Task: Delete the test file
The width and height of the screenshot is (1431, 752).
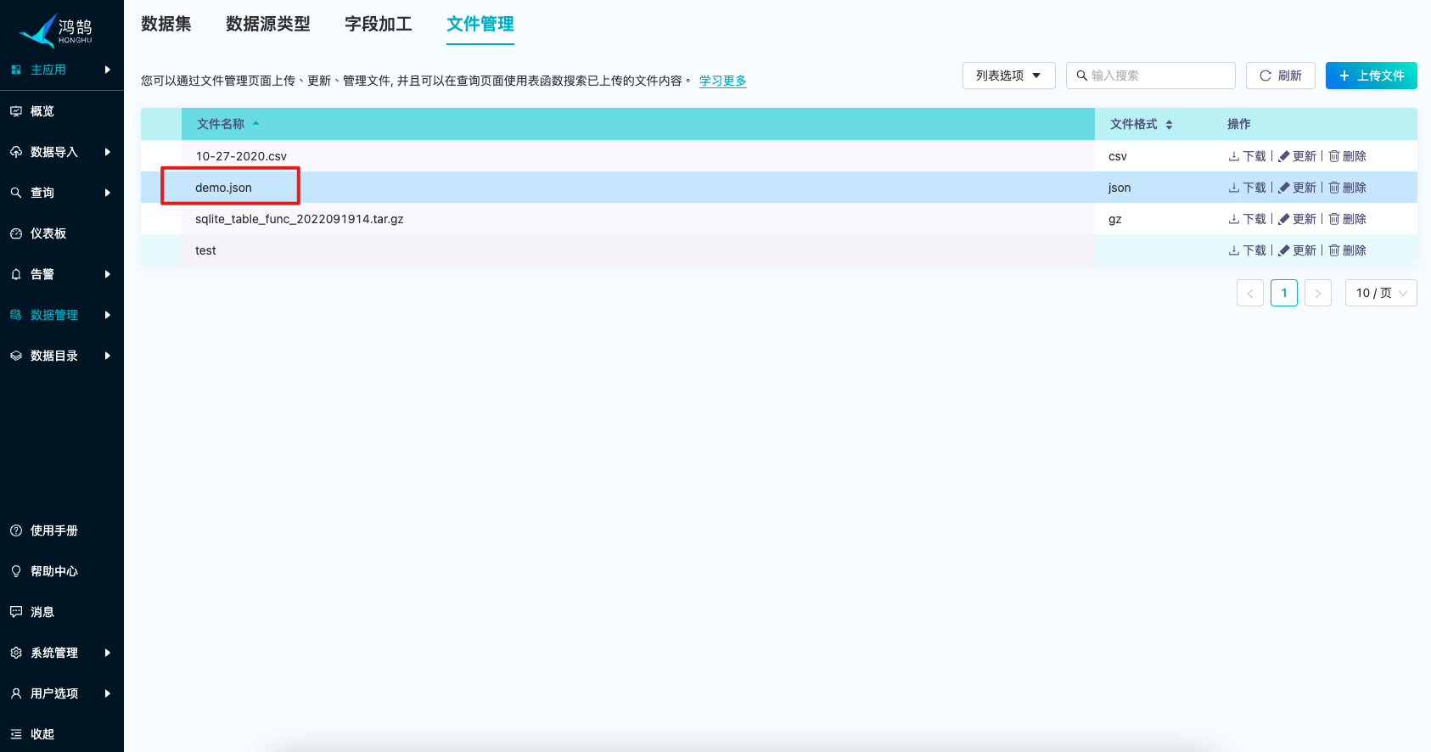Action: pos(1347,250)
